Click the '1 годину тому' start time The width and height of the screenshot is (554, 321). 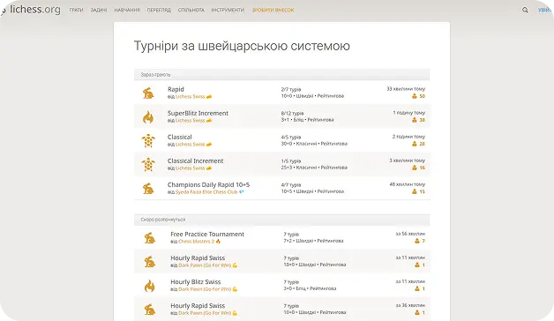[x=409, y=113]
